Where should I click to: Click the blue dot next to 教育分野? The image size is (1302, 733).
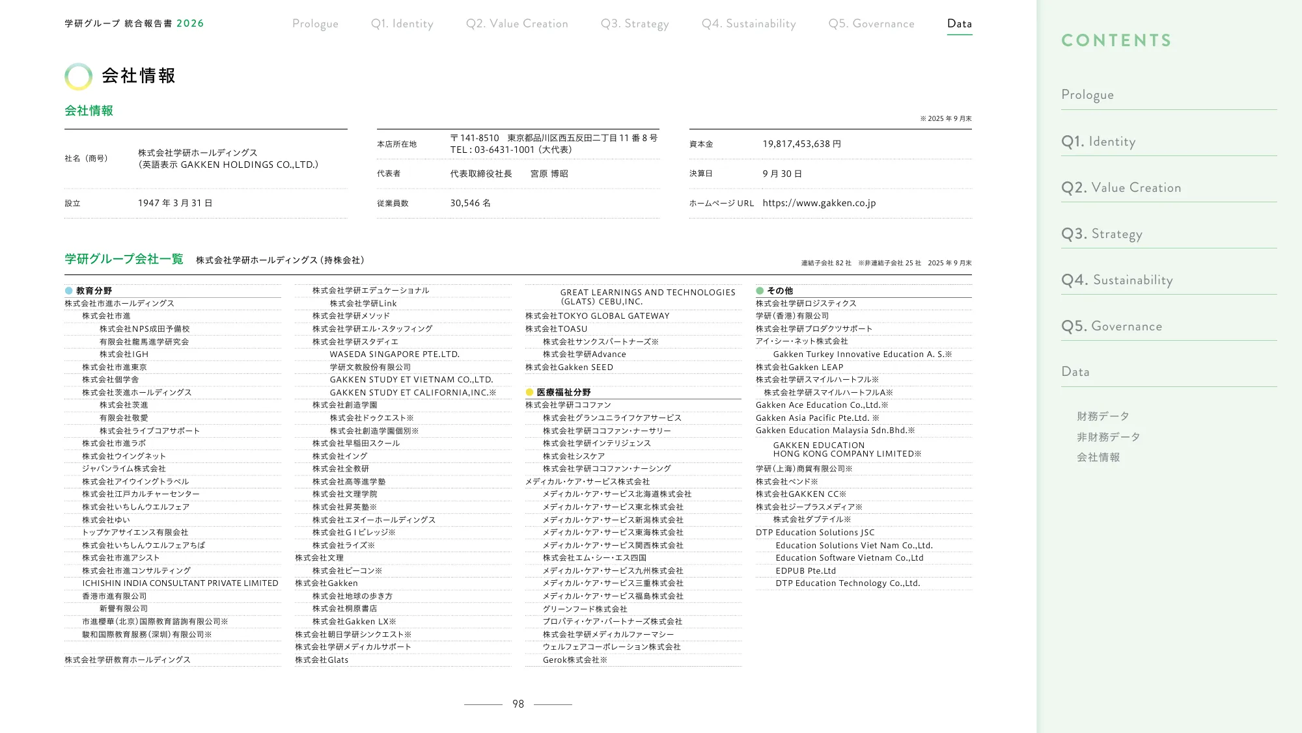pos(68,291)
